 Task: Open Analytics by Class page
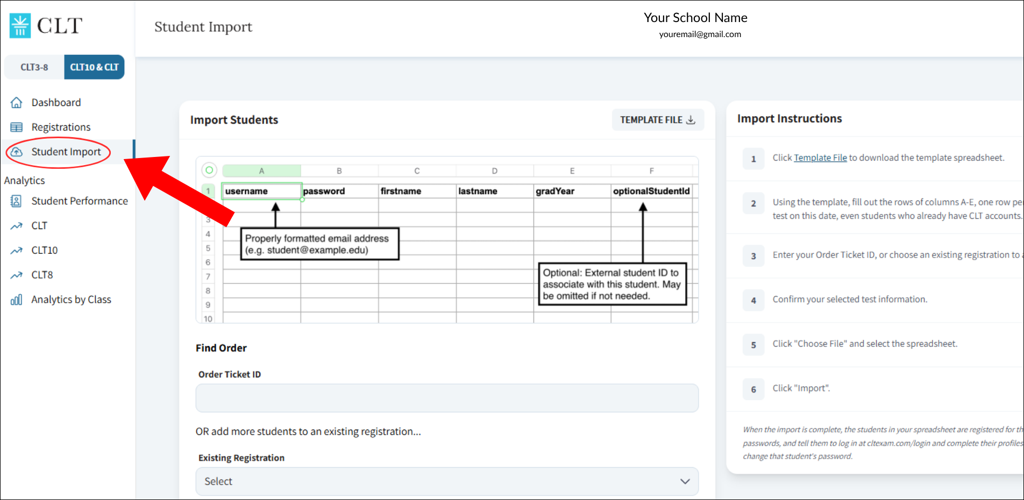click(x=71, y=299)
